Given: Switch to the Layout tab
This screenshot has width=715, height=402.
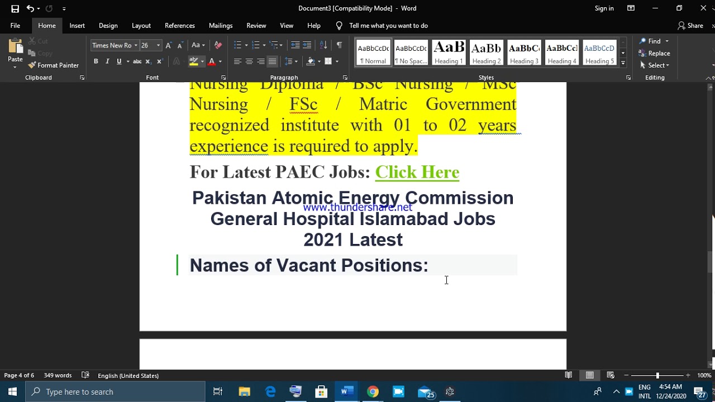Looking at the screenshot, I should (141, 26).
